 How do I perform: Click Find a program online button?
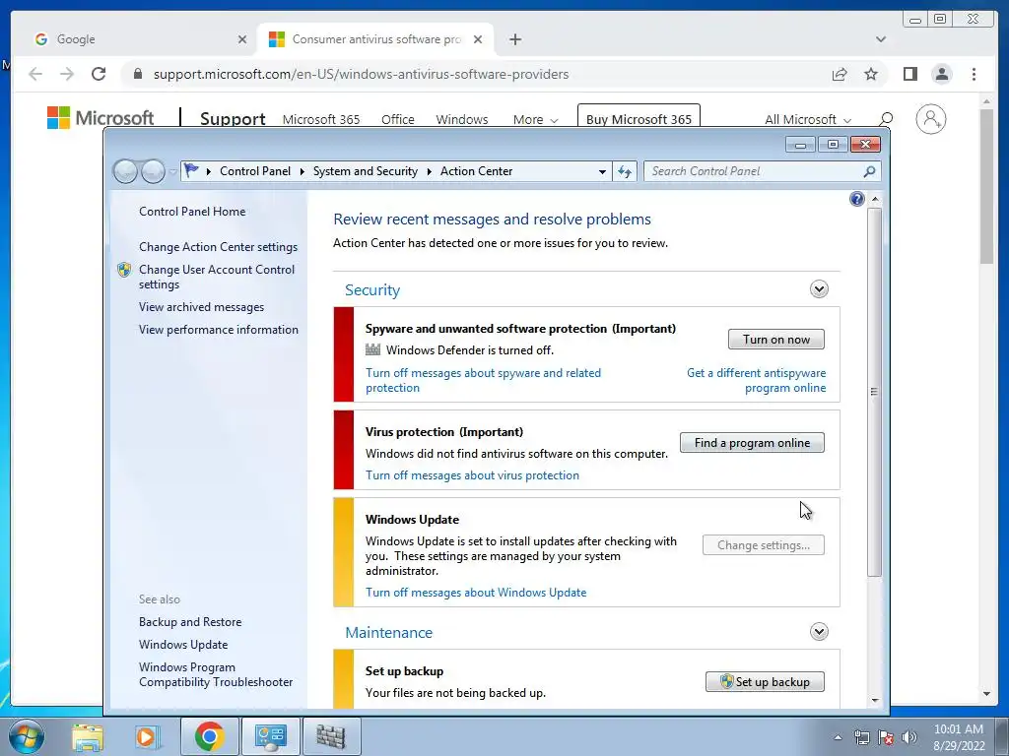(x=752, y=443)
